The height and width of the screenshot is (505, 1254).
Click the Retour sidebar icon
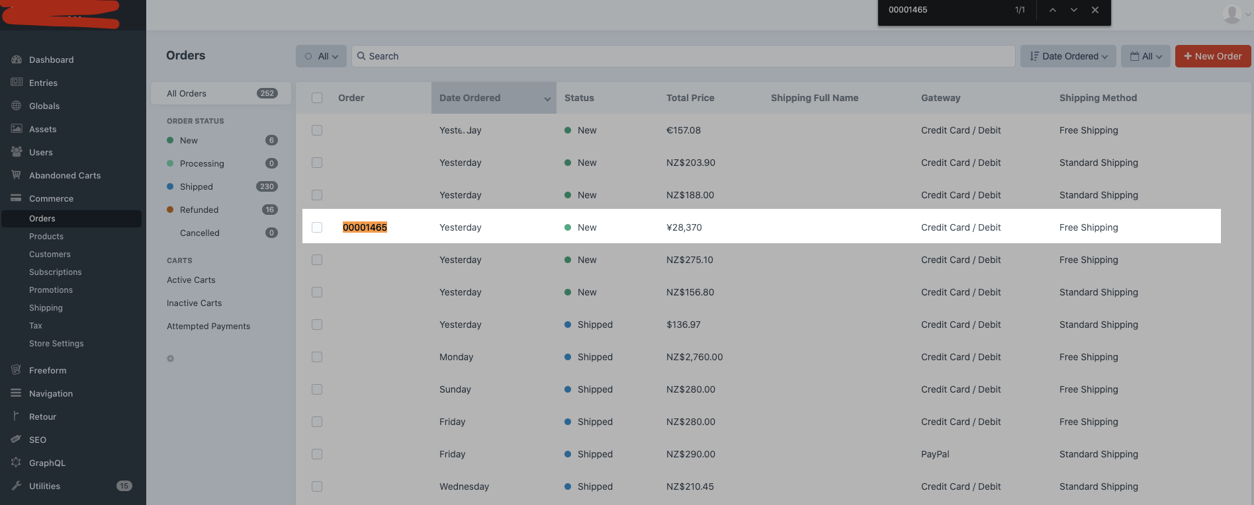pos(17,416)
